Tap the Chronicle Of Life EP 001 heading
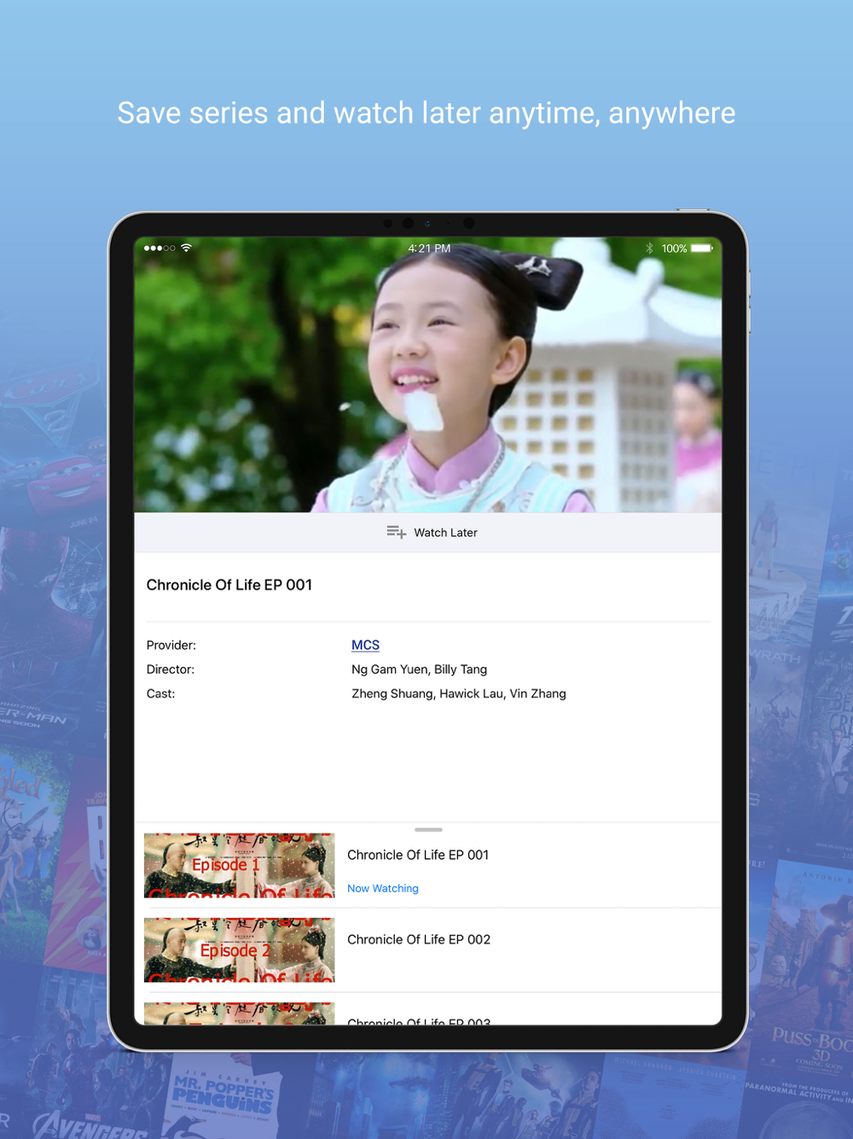The height and width of the screenshot is (1139, 853). [x=229, y=585]
